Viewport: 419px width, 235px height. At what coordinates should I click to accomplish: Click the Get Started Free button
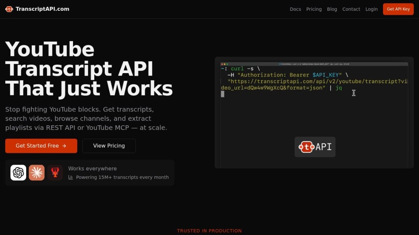click(41, 146)
